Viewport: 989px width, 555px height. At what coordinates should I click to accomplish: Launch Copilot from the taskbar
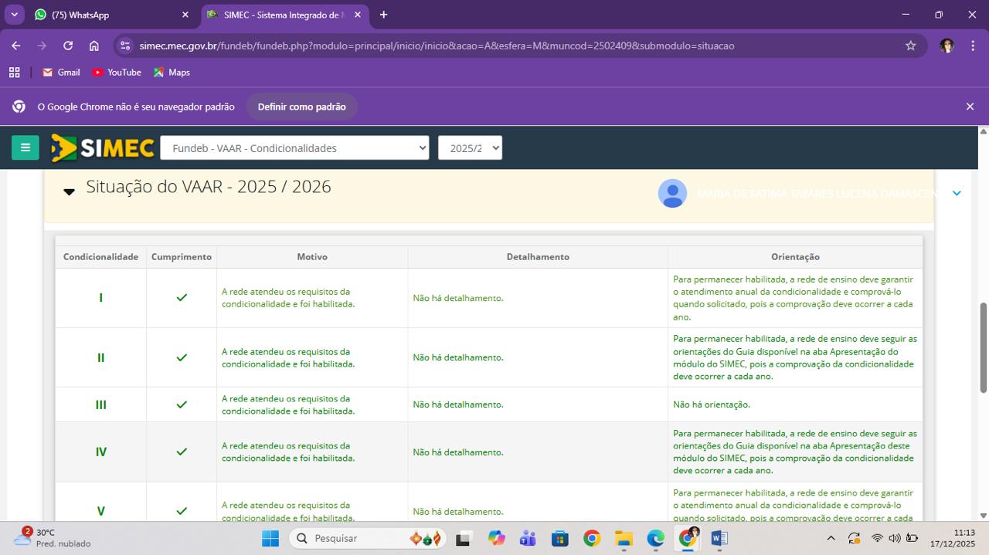[496, 538]
